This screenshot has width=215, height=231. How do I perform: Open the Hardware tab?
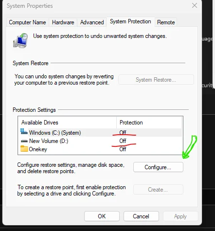63,22
